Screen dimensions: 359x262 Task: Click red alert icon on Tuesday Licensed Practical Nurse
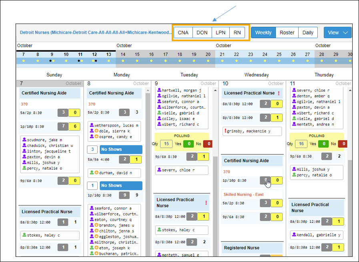pyautogui.click(x=206, y=203)
